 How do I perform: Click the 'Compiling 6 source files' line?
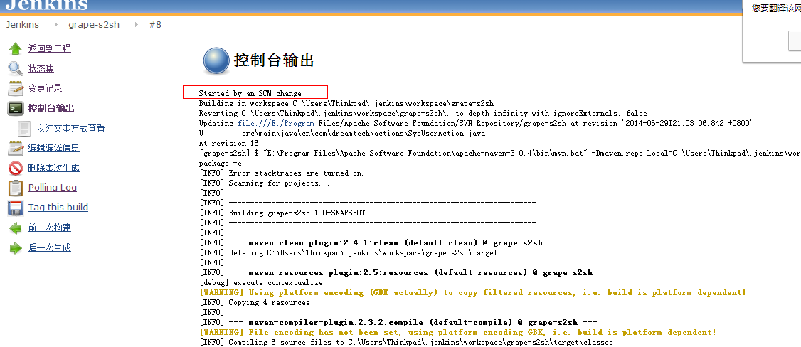[405, 343]
